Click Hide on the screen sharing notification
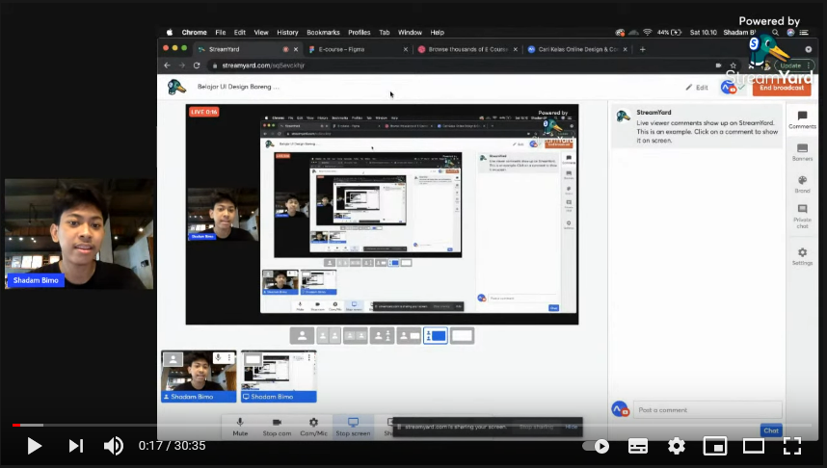This screenshot has height=468, width=827. tap(572, 427)
